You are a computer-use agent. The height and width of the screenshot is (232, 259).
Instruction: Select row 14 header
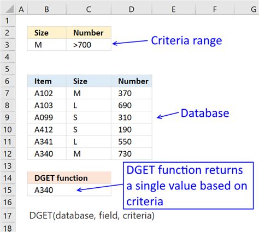(x=7, y=178)
